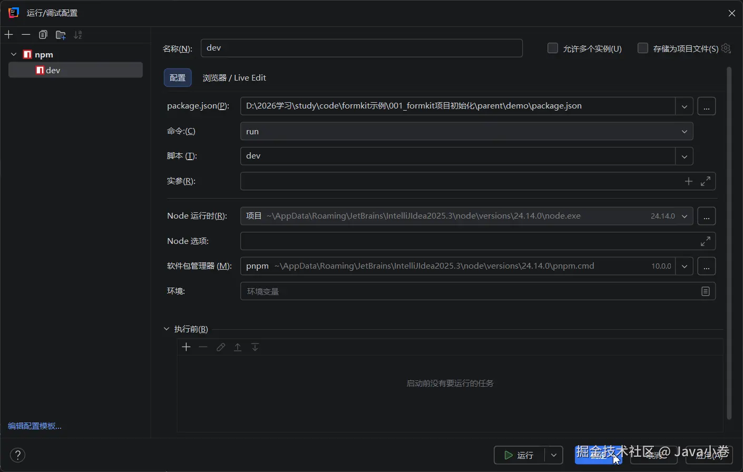Viewport: 743px width, 472px height.
Task: Open the environment variables editor icon
Action: pyautogui.click(x=706, y=291)
